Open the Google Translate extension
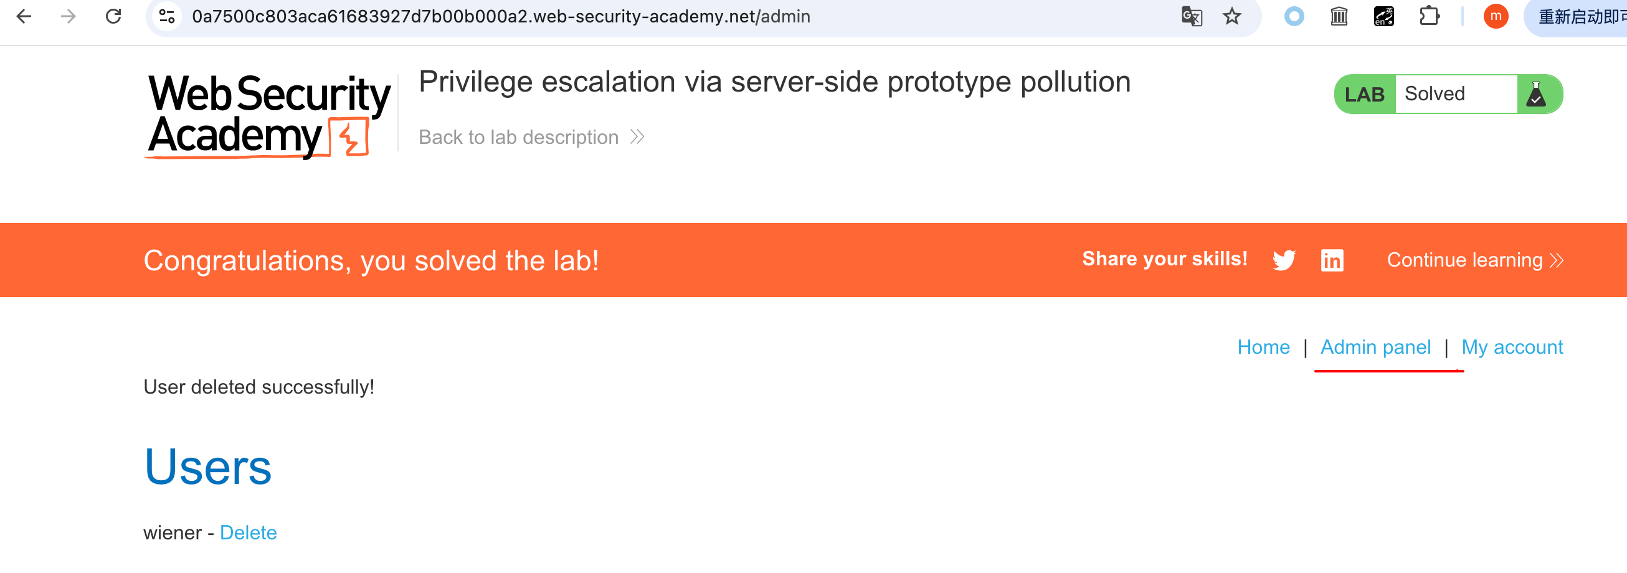This screenshot has width=1627, height=573. (x=1192, y=17)
